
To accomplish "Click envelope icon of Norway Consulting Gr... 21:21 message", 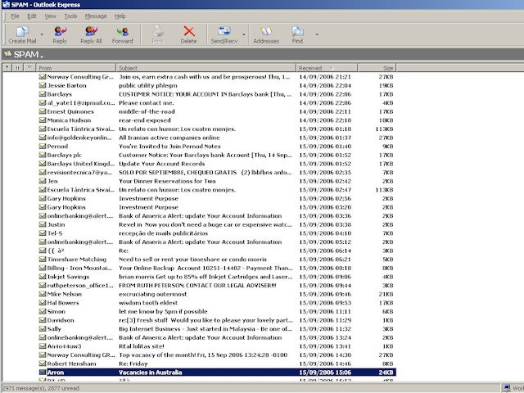I will [43, 76].
